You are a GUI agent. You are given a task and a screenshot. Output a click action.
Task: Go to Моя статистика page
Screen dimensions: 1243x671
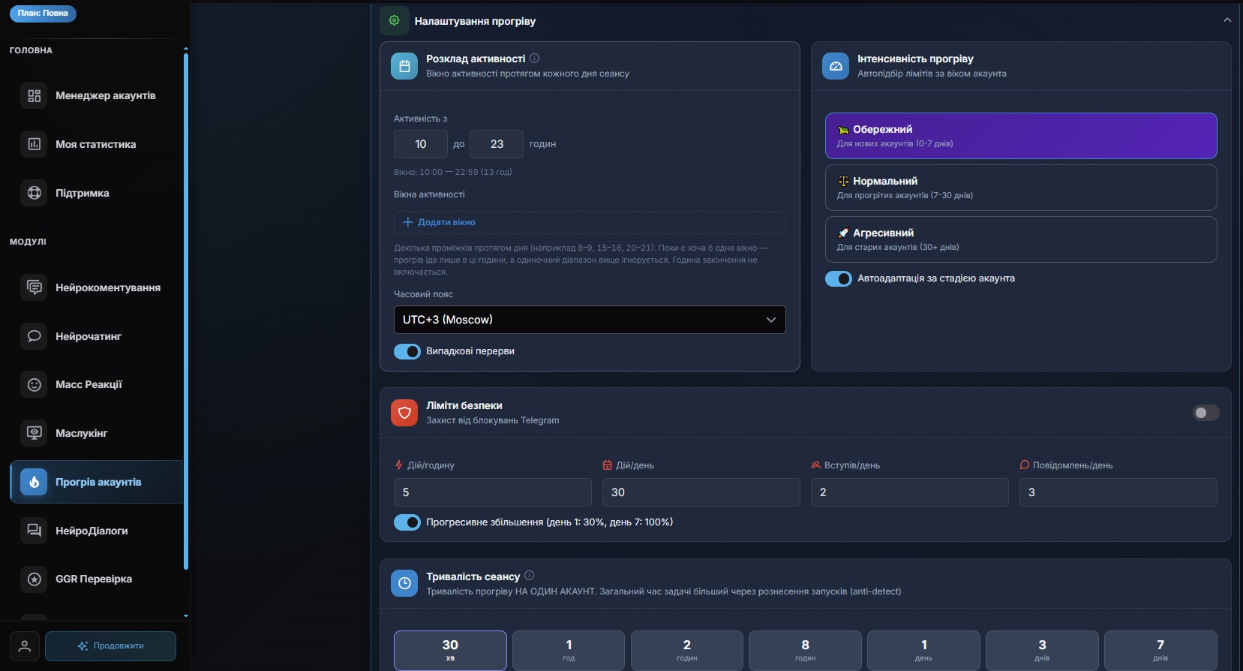[x=96, y=144]
